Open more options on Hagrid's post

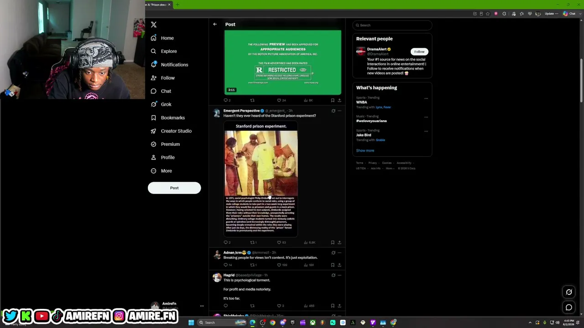(x=339, y=275)
